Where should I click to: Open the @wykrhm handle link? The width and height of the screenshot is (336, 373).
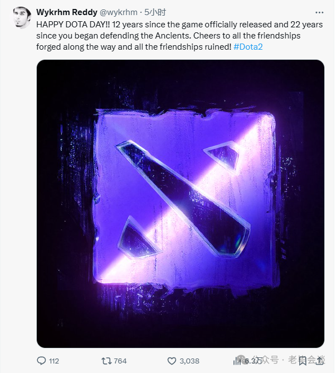118,12
